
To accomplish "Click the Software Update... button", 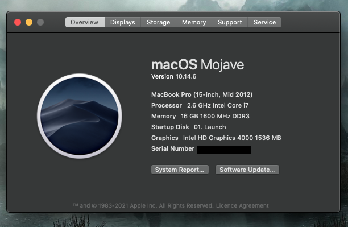I will [x=247, y=170].
